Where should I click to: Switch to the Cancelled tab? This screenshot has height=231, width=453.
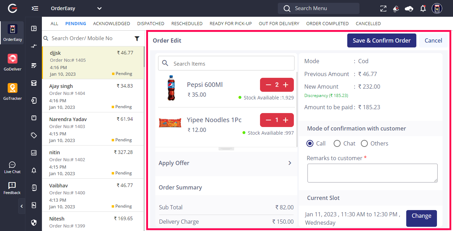coord(368,24)
